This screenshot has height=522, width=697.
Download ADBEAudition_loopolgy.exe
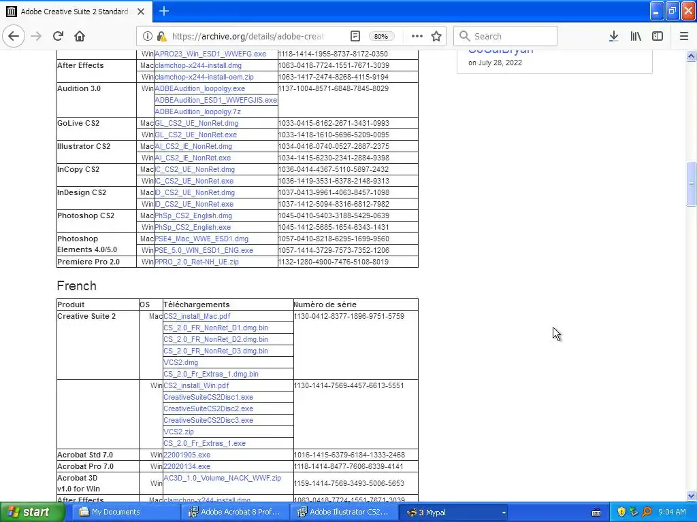[200, 88]
